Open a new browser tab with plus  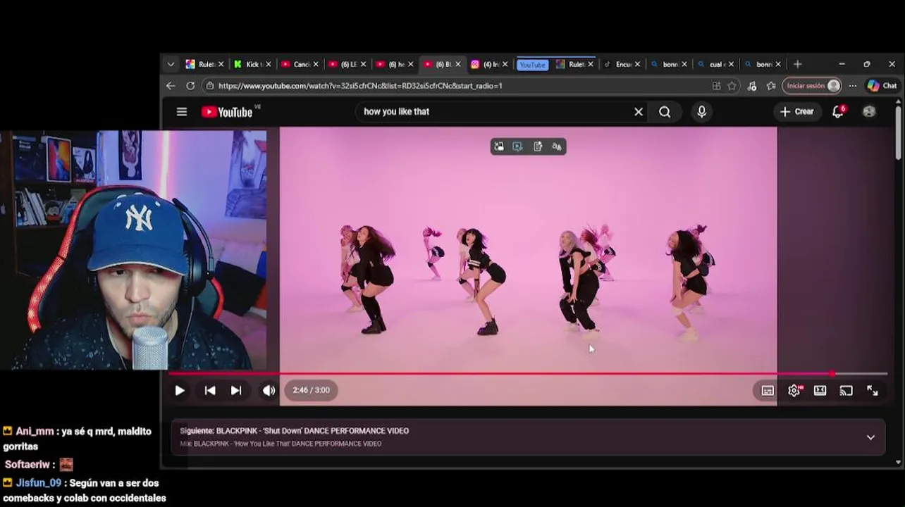pyautogui.click(x=797, y=64)
